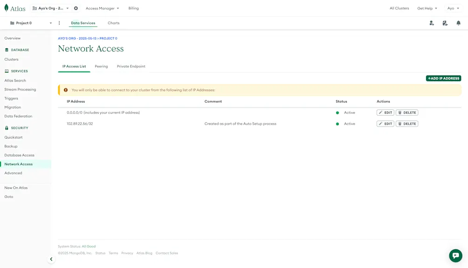This screenshot has height=268, width=468.
Task: Open Backup in the sidebar
Action: point(11,147)
